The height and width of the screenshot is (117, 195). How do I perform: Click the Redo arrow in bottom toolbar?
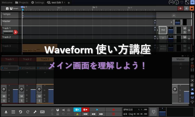click(28, 112)
